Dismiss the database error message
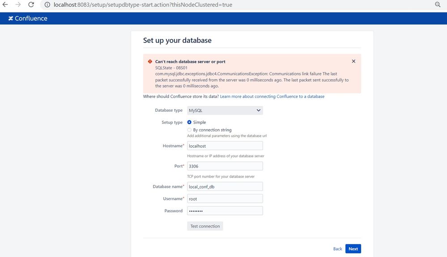This screenshot has width=447, height=257. pos(353,61)
